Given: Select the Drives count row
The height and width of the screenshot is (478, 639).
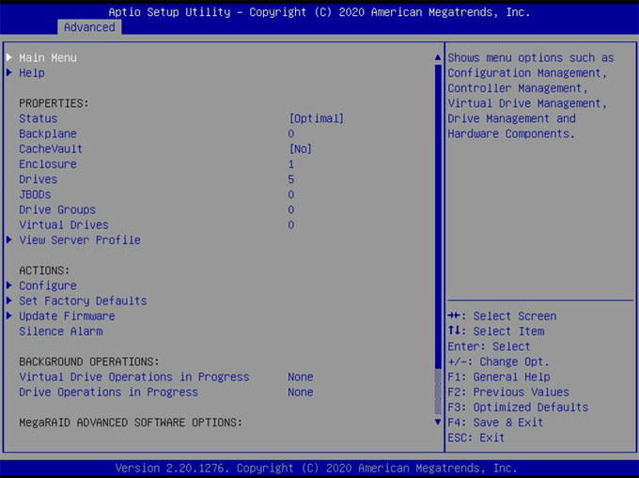Looking at the screenshot, I should (39, 179).
